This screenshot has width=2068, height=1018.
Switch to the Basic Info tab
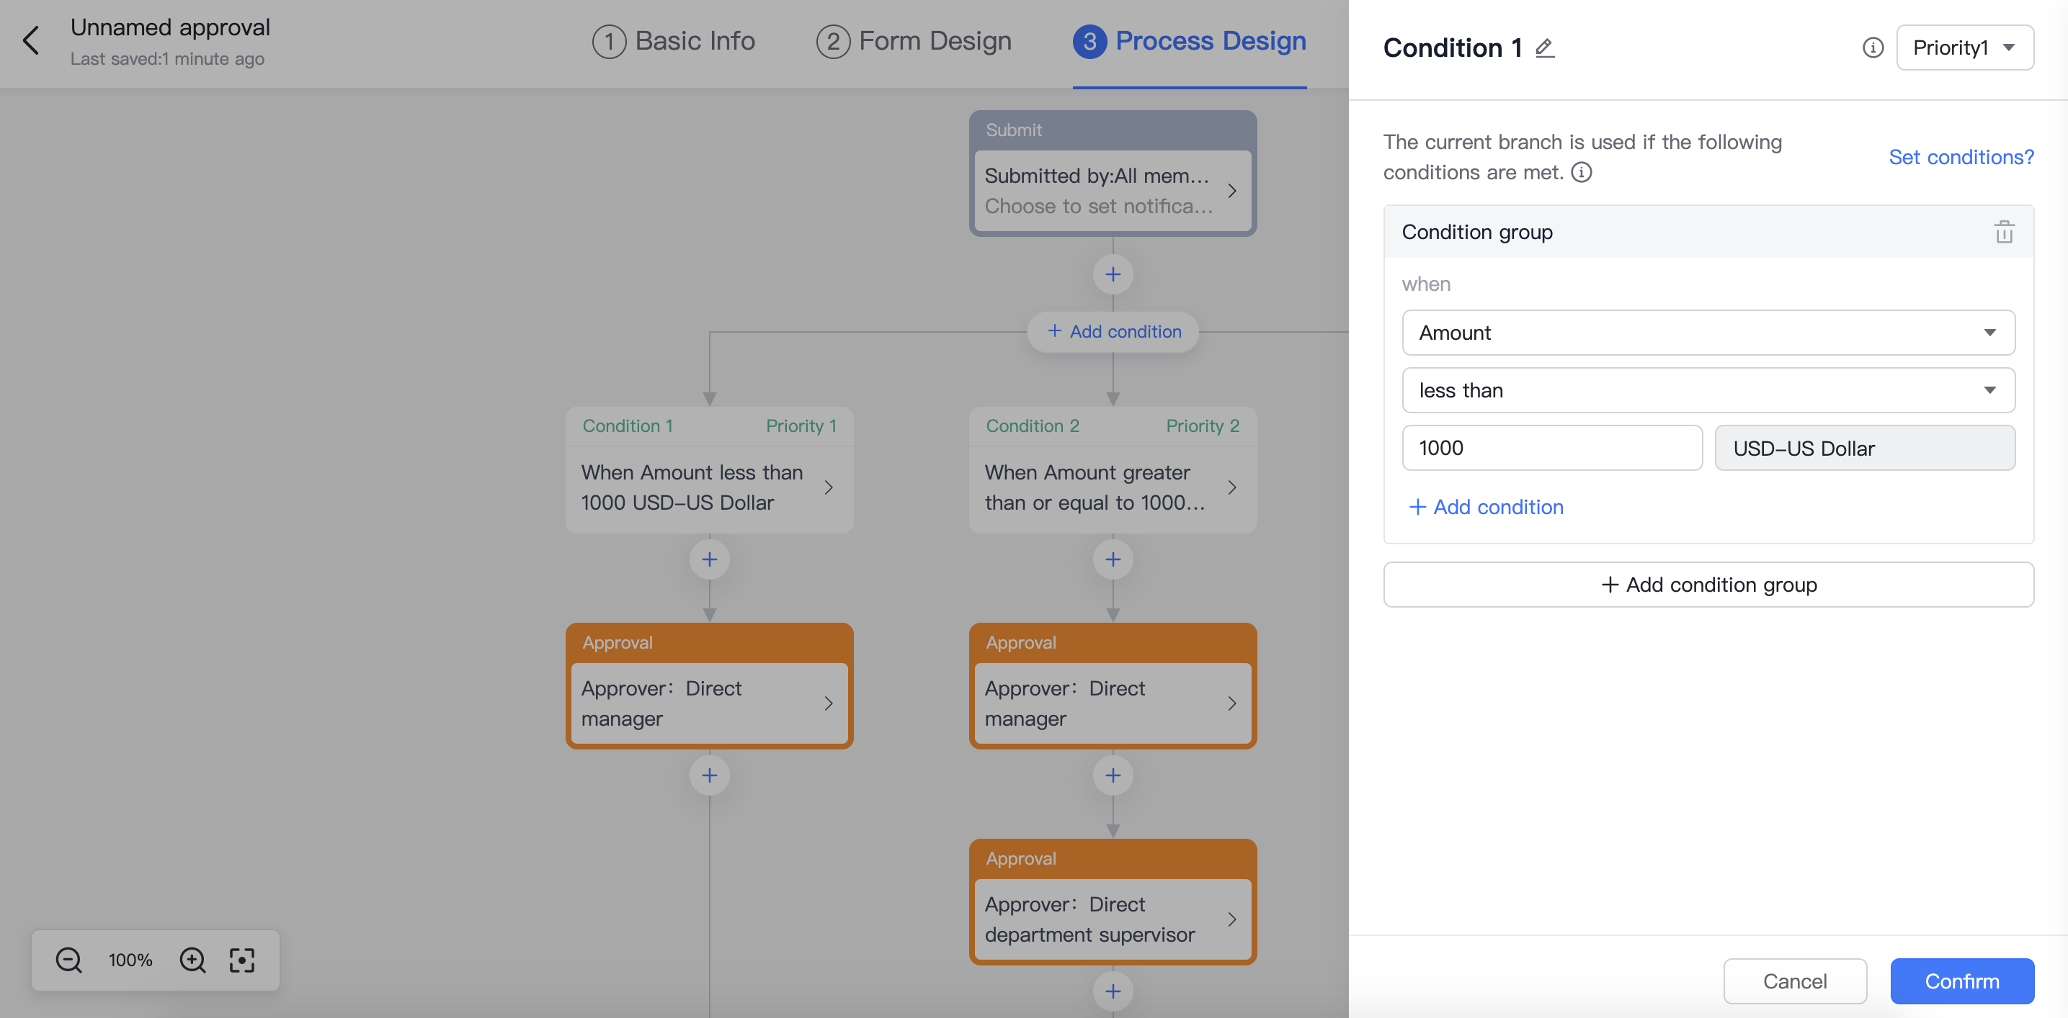point(674,40)
